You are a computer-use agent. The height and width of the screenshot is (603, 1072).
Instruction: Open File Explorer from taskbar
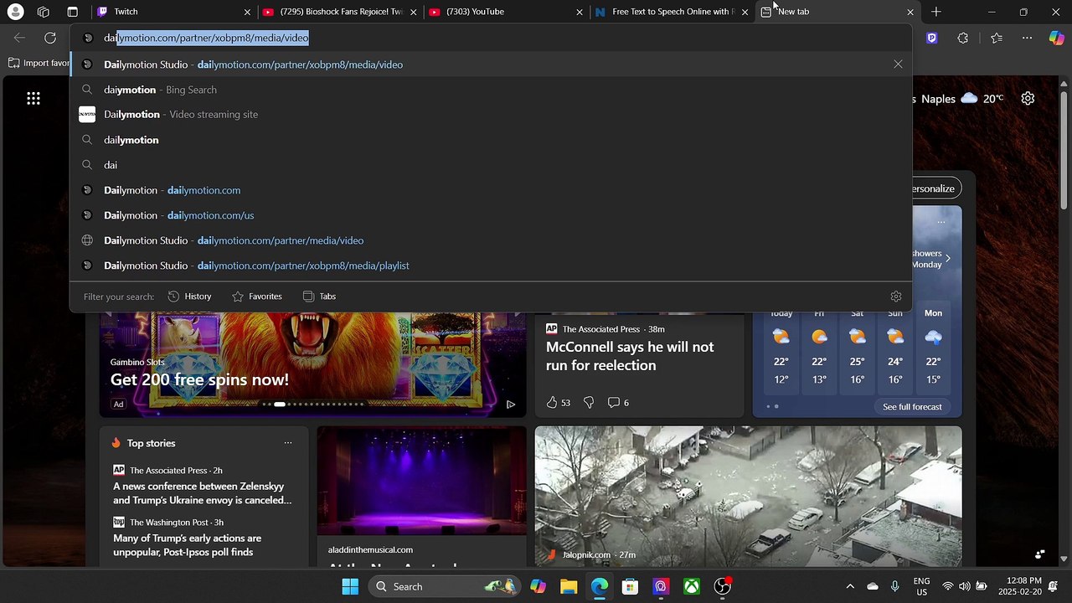coord(569,586)
